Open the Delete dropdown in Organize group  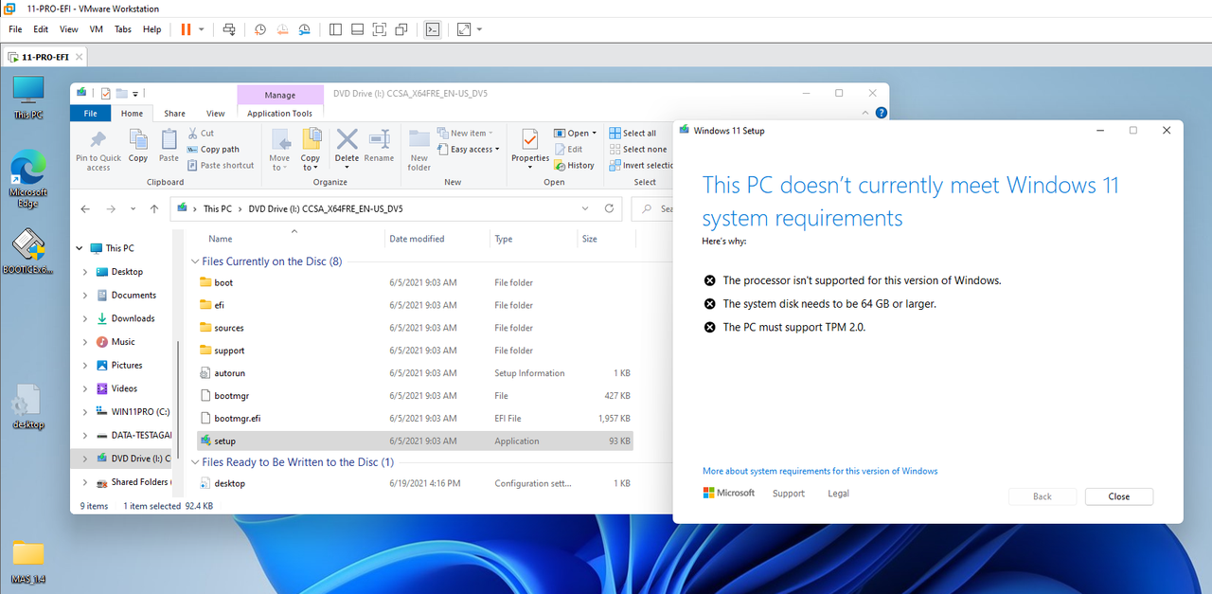tap(347, 168)
